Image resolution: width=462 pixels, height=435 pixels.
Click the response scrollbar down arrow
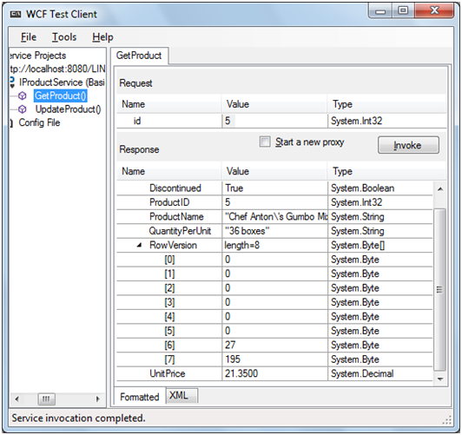440,379
